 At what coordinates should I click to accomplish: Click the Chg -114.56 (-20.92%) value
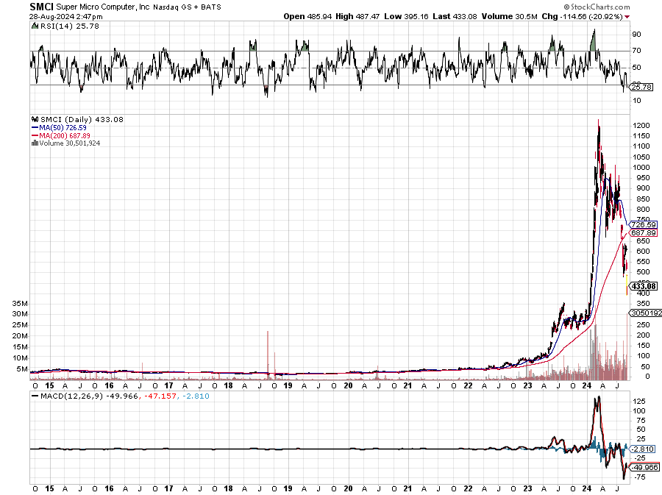pyautogui.click(x=583, y=16)
